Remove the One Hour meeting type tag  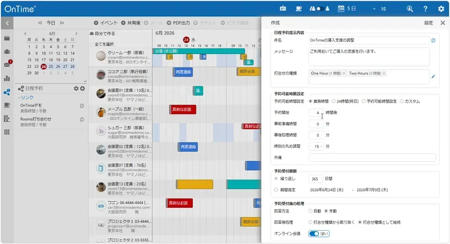[x=344, y=74]
